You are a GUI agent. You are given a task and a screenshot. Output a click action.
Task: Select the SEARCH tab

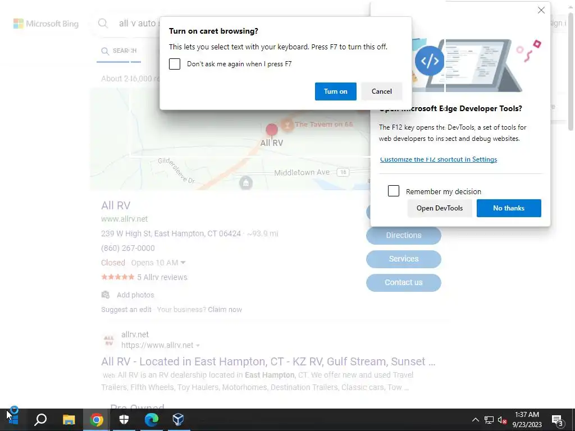[119, 51]
